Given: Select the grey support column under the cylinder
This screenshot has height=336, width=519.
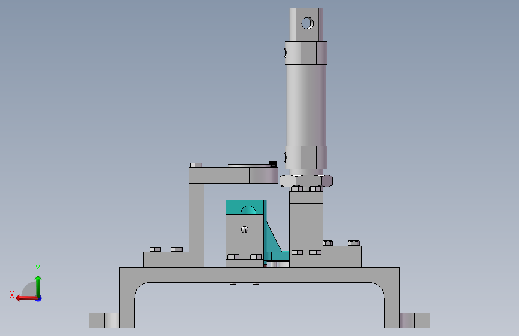Looking at the screenshot, I should click(306, 229).
